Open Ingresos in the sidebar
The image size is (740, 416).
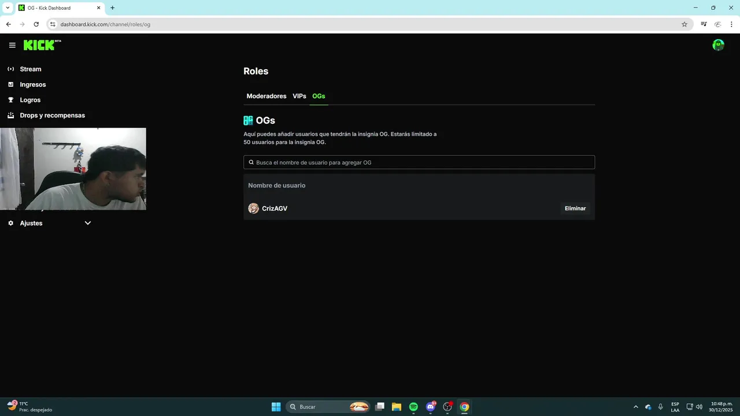pos(33,84)
